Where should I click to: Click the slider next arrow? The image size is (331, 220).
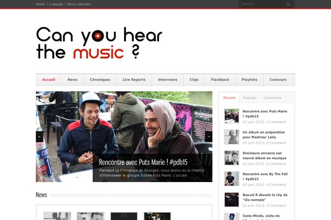click(x=209, y=136)
